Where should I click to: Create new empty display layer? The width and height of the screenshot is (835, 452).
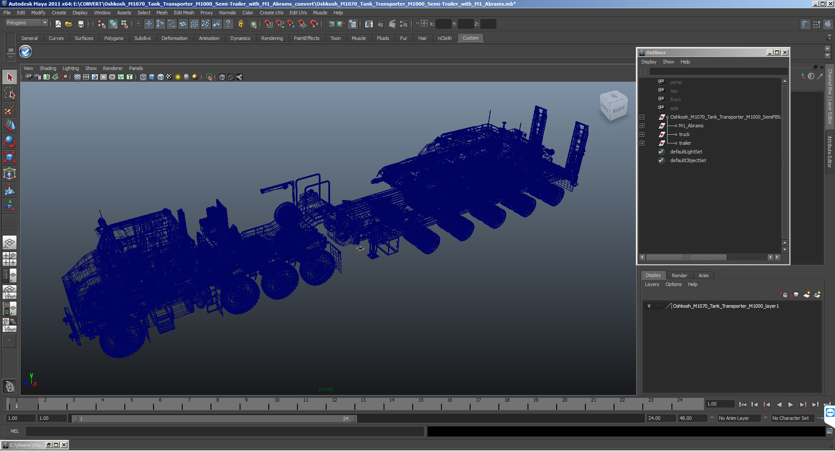pyautogui.click(x=806, y=295)
